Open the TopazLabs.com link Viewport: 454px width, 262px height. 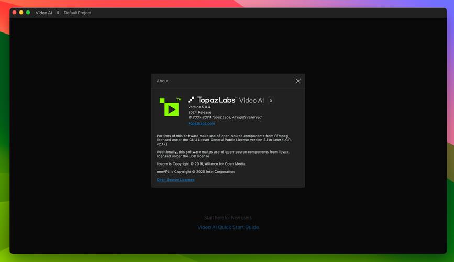[202, 123]
